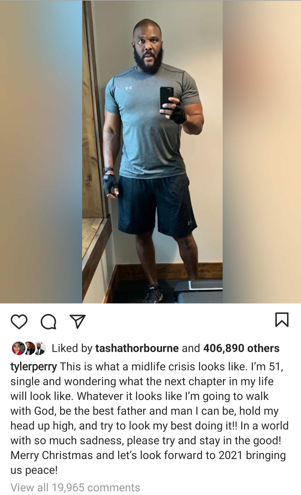The image size is (301, 495).
Task: Tap the blurred left margin beside the photo
Action: (x=41, y=152)
